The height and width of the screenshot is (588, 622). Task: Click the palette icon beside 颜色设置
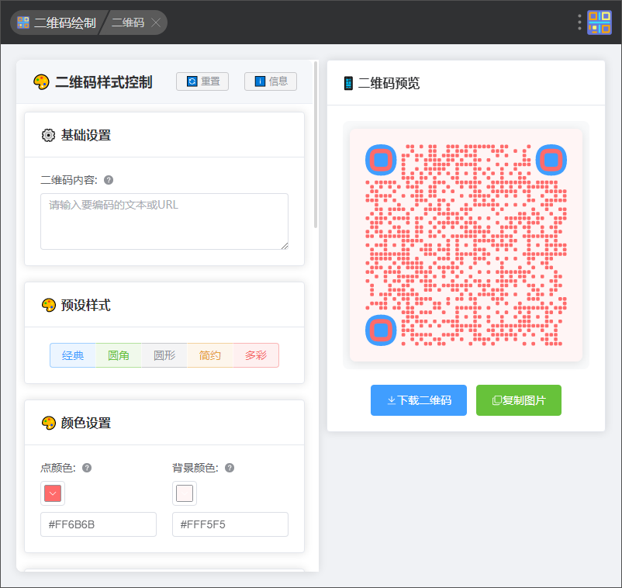click(x=48, y=423)
